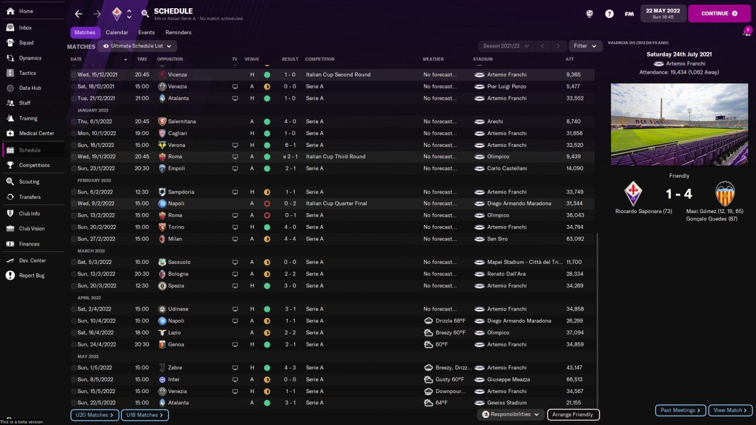Click the globe icon in the top bar
Image resolution: width=756 pixels, height=425 pixels.
coord(589,14)
